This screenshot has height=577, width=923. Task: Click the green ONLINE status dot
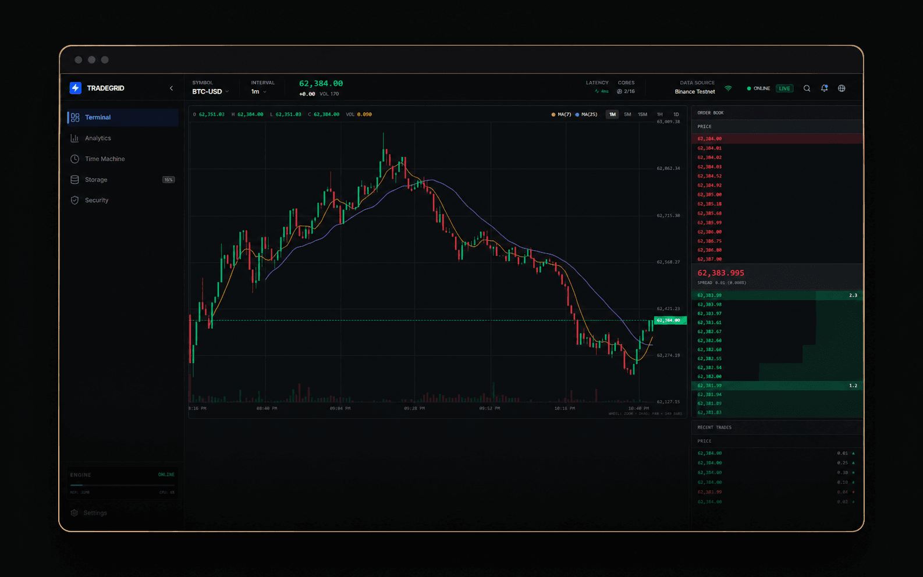point(749,88)
